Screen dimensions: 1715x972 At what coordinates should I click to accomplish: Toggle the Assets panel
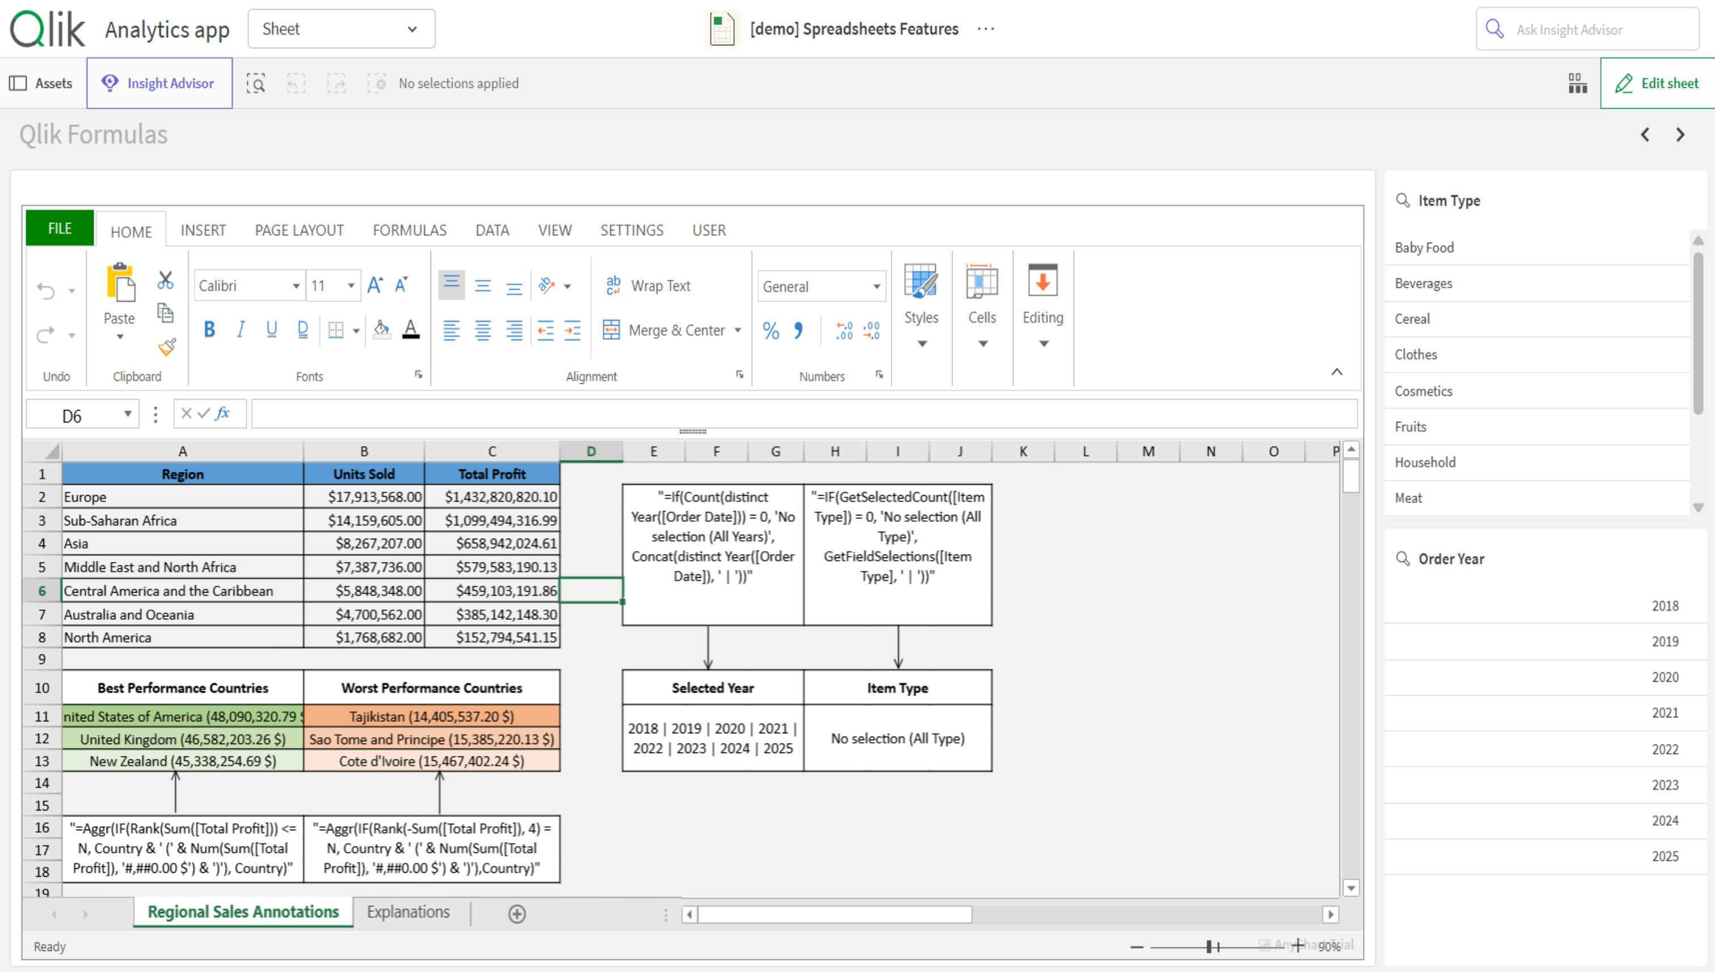tap(41, 83)
